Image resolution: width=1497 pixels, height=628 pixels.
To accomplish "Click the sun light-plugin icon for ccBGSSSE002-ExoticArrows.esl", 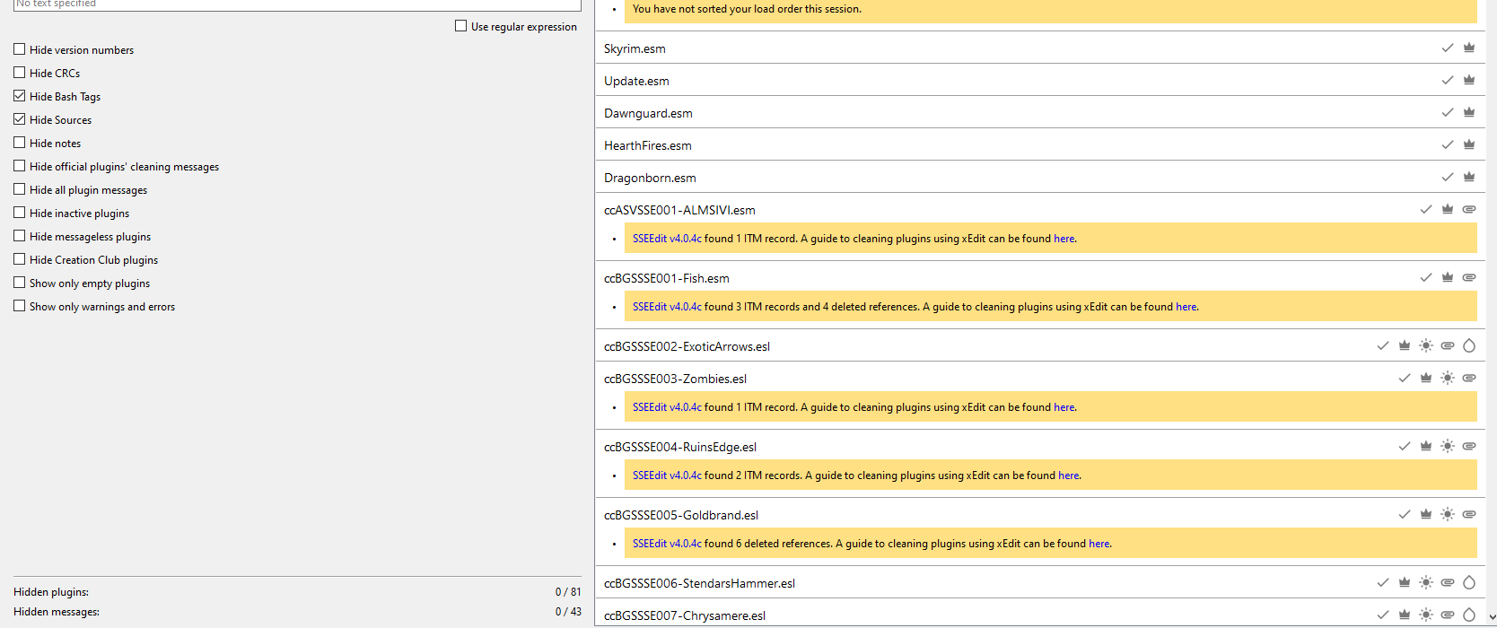I will [1426, 346].
